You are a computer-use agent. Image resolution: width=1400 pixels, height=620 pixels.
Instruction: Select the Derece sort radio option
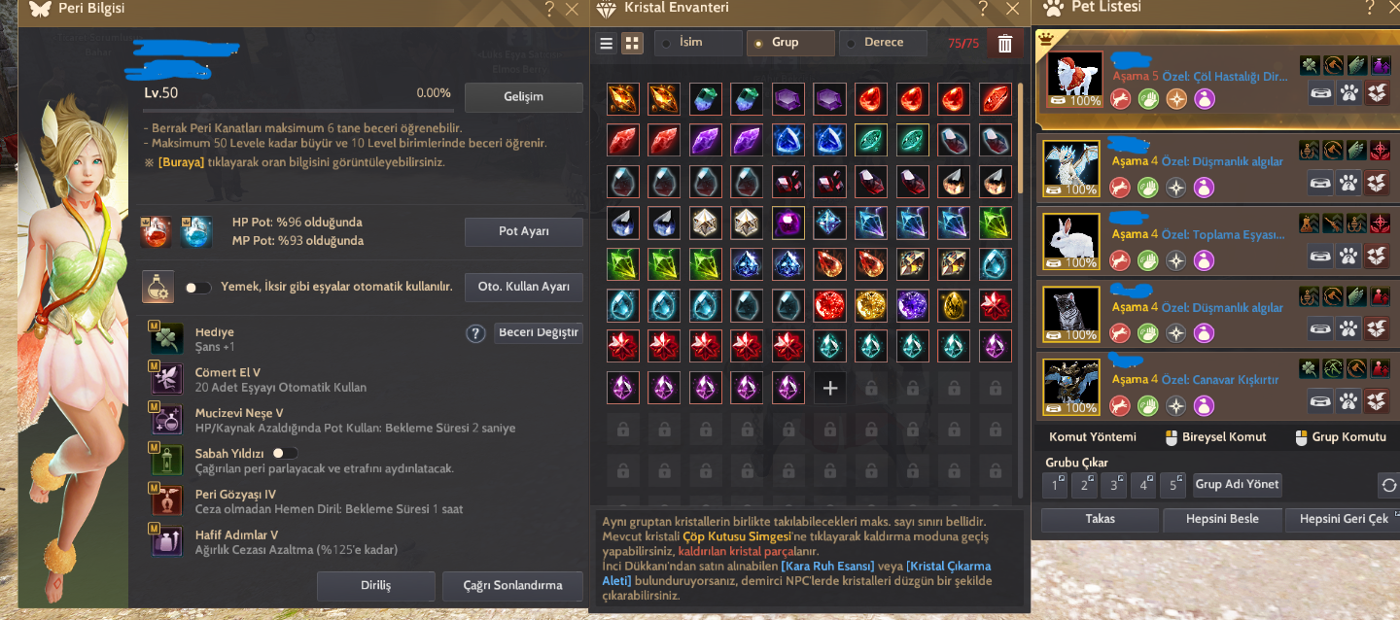[884, 43]
